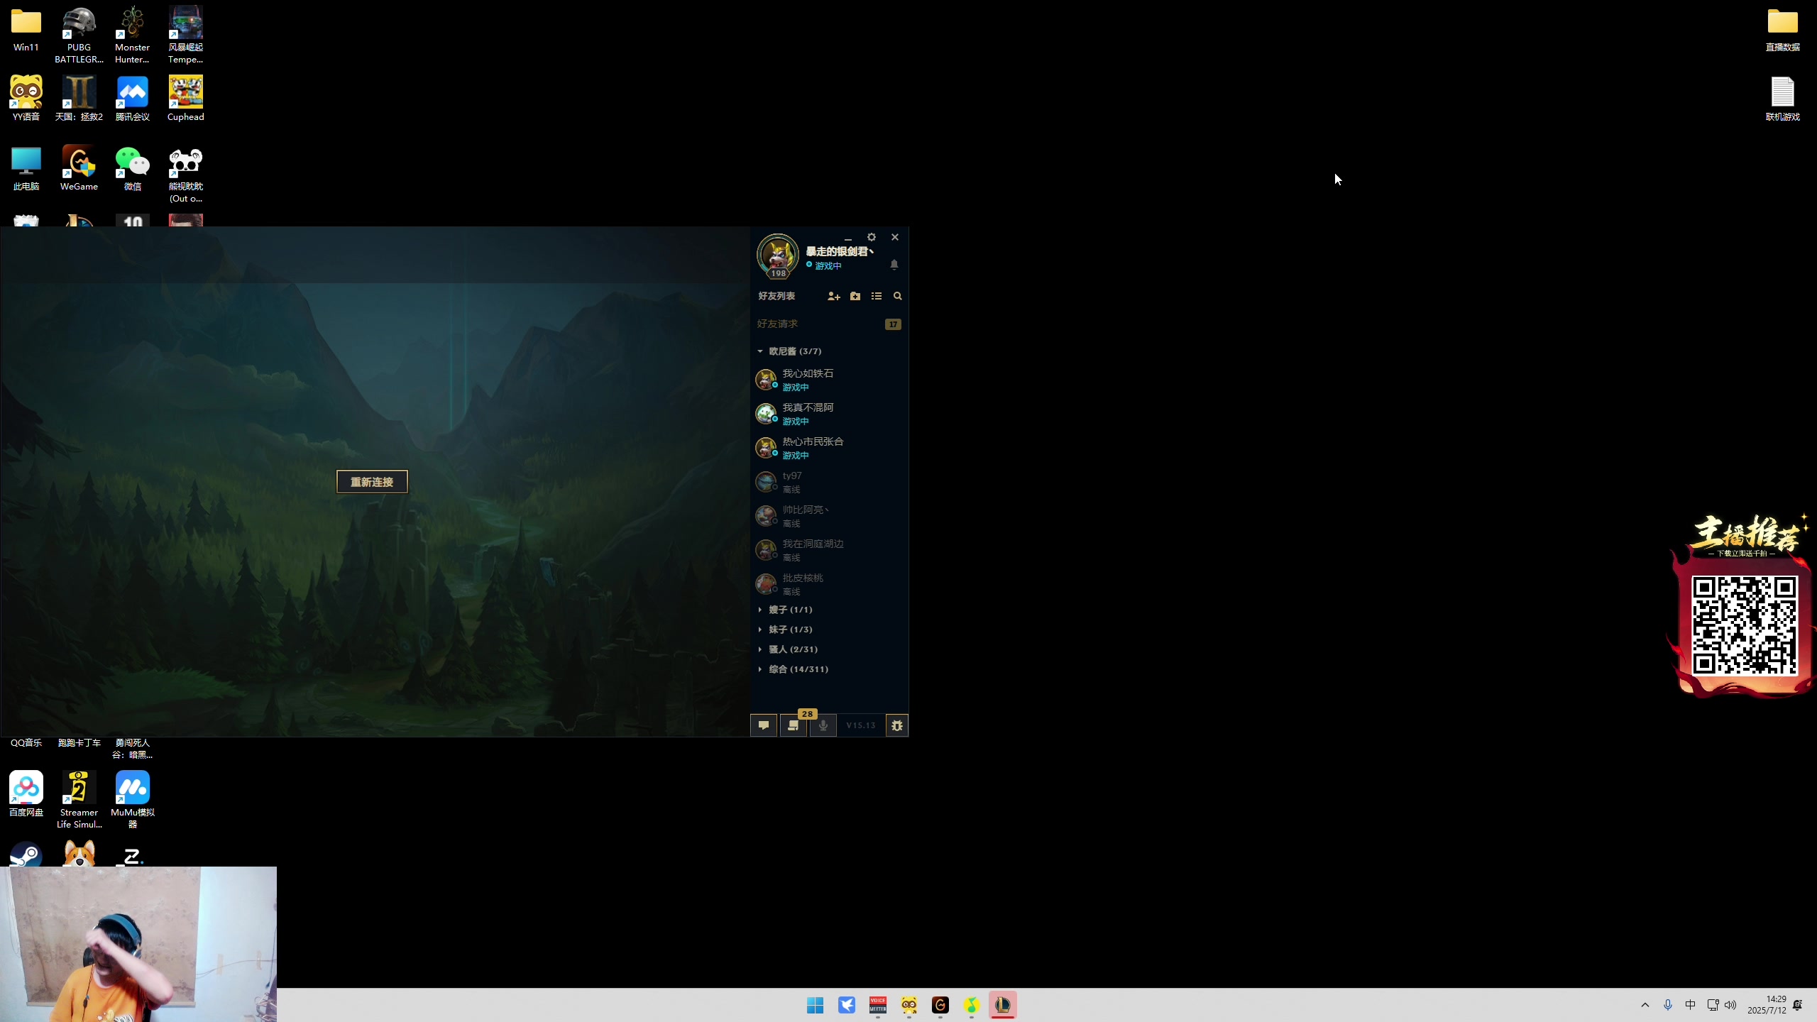This screenshot has width=1817, height=1022.
Task: Select offline friend 帅比阿亮丶
Action: click(829, 516)
